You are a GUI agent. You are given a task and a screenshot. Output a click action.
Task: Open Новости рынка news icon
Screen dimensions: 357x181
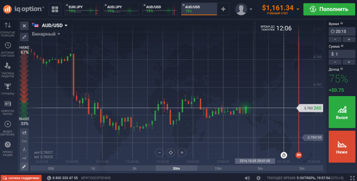point(7,108)
